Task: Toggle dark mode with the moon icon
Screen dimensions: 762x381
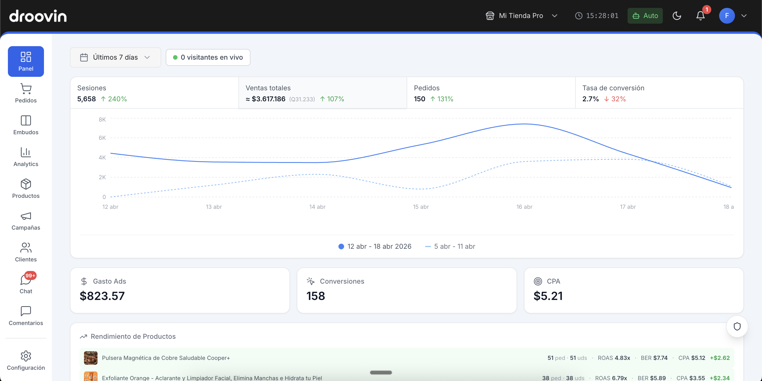Action: point(677,16)
